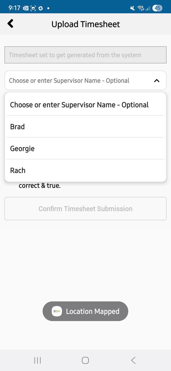Screen dimensions: 171x371
Task: Tap the screen capture status icon
Action: (x=33, y=8)
